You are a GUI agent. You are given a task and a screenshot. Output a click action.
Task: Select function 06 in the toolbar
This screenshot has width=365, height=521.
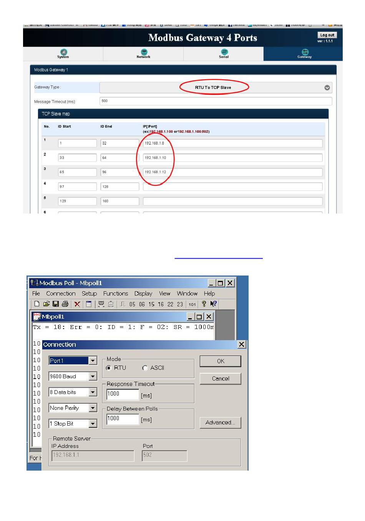click(142, 304)
